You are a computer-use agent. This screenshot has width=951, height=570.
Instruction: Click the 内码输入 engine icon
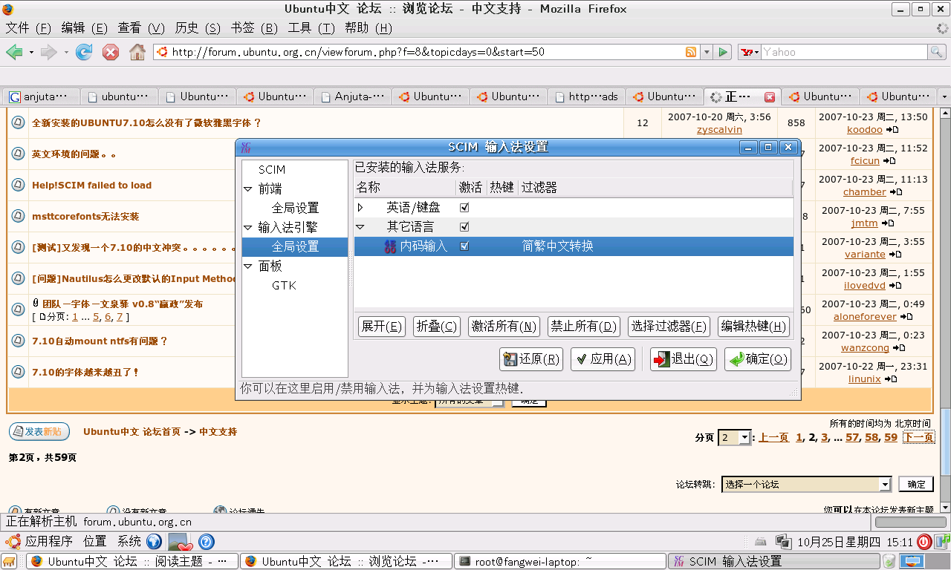(390, 246)
